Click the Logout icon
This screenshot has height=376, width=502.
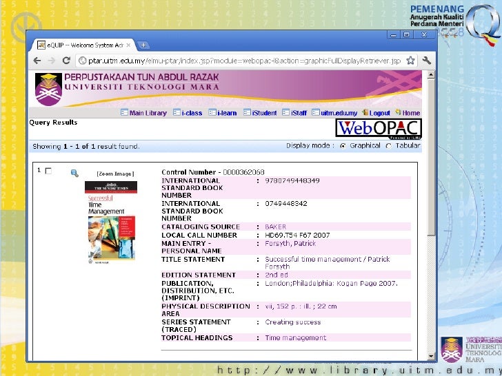pyautogui.click(x=365, y=112)
